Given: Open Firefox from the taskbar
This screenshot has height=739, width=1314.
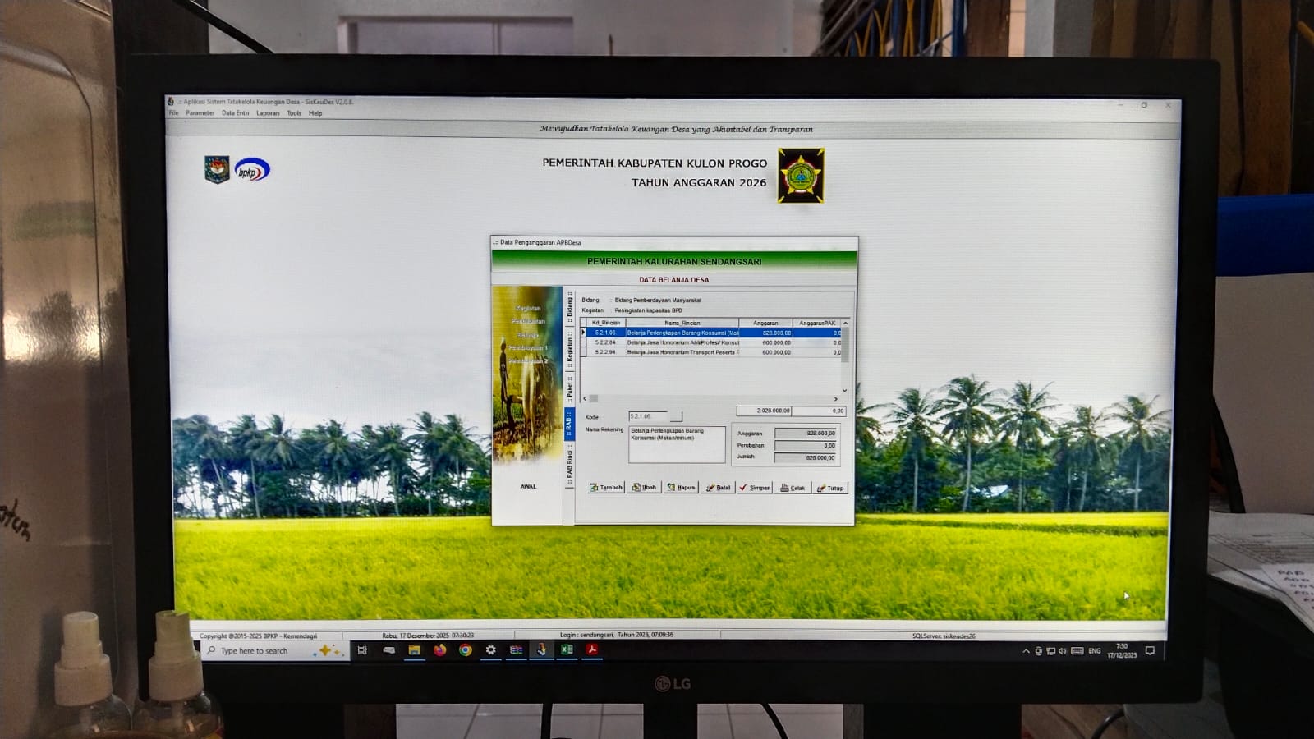Looking at the screenshot, I should click(x=440, y=650).
